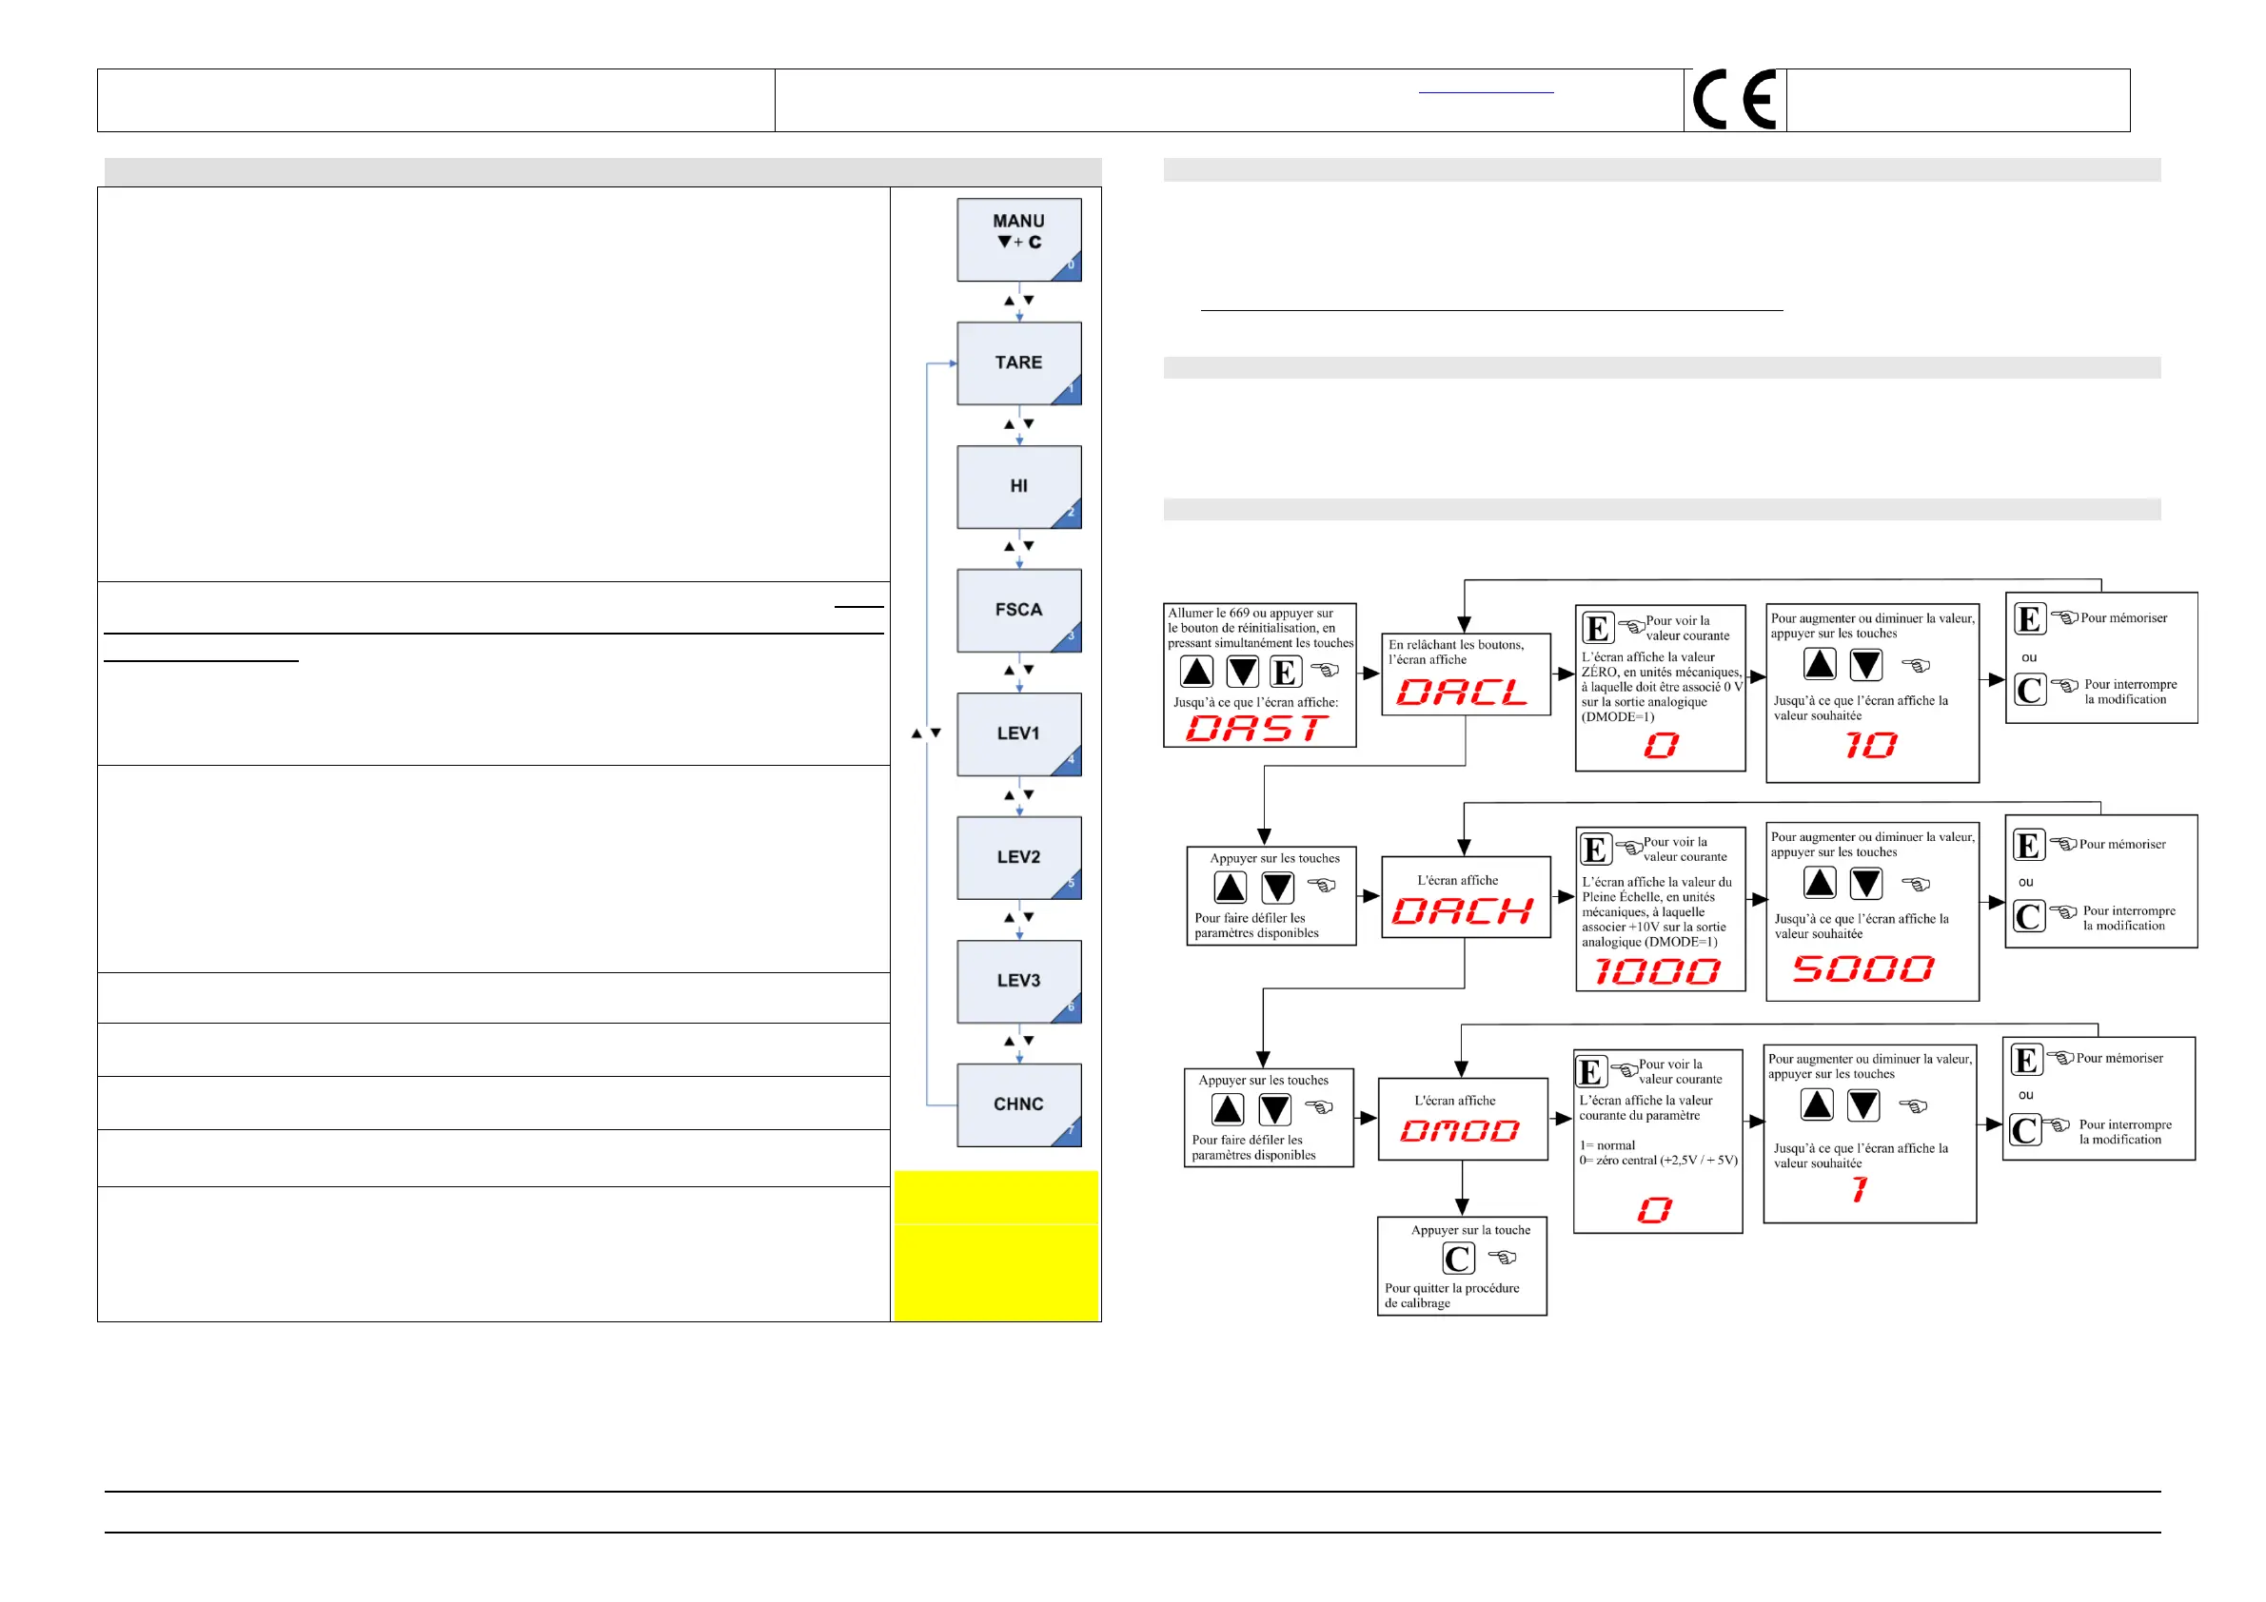The image size is (2266, 1602).
Task: Click the LEV3 block
Action: pos(1018,981)
